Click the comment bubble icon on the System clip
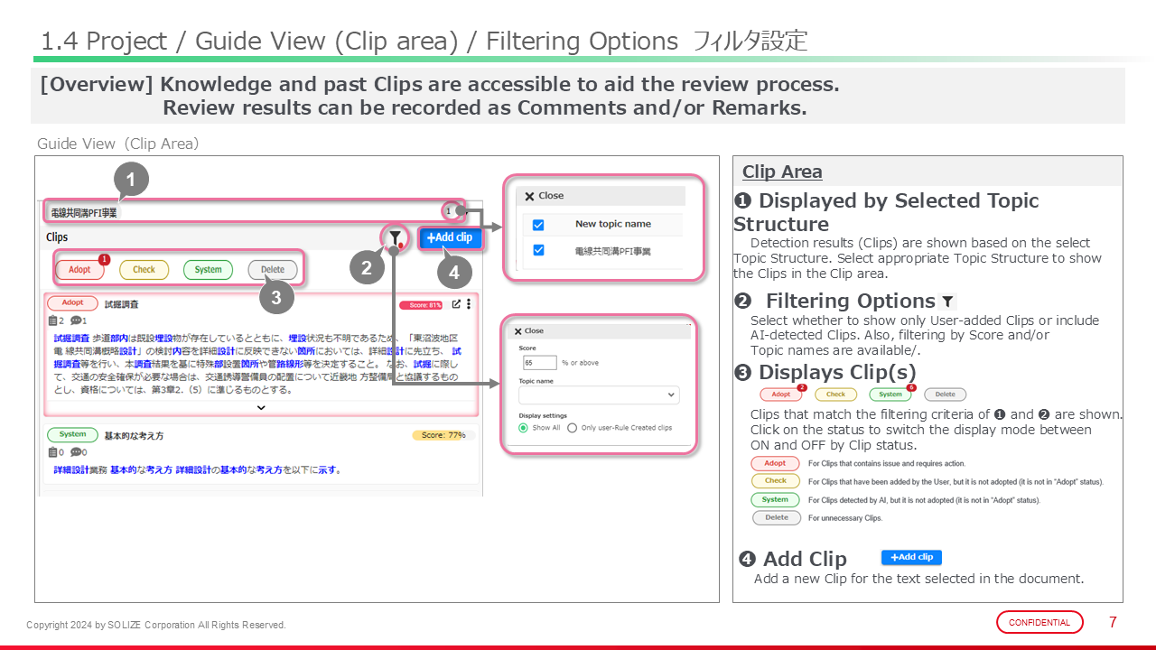The height and width of the screenshot is (650, 1156). point(75,452)
